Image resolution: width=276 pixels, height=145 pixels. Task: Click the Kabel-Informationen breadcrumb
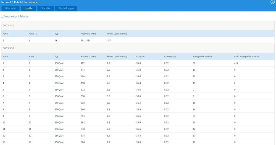27,2
